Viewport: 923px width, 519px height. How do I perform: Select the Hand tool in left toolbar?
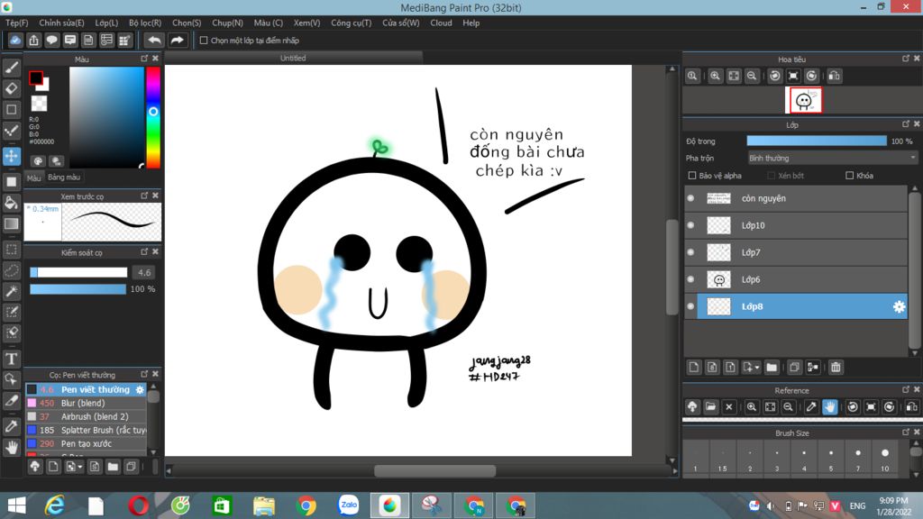point(11,447)
